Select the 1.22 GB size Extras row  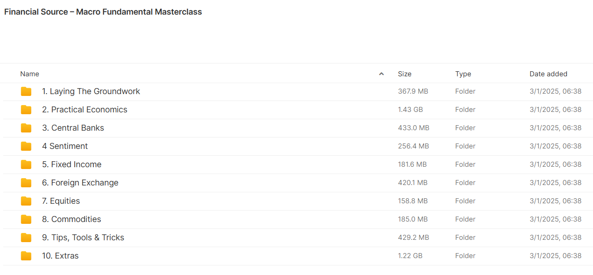pyautogui.click(x=410, y=256)
